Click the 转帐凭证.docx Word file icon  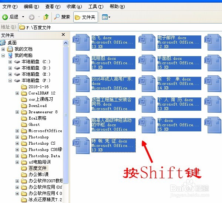click(x=81, y=146)
